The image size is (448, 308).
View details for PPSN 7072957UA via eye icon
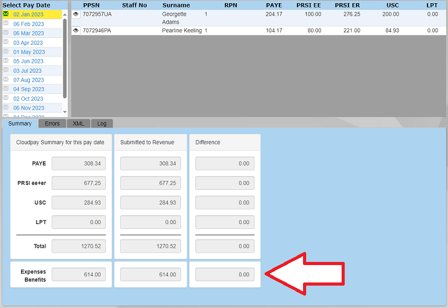point(76,14)
